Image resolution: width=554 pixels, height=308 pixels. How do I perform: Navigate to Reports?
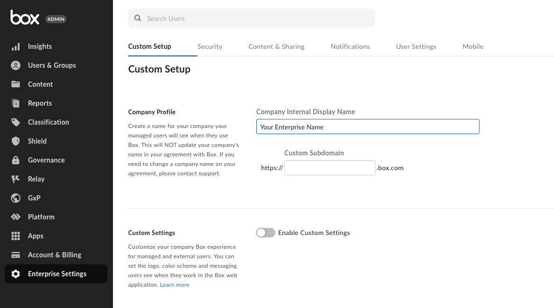pyautogui.click(x=39, y=103)
